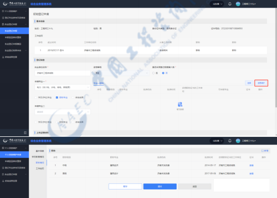Image resolution: width=277 pixels, height=198 pixels.
Task: Click the vertical scrollbar on the right edge
Action: coord(276,58)
